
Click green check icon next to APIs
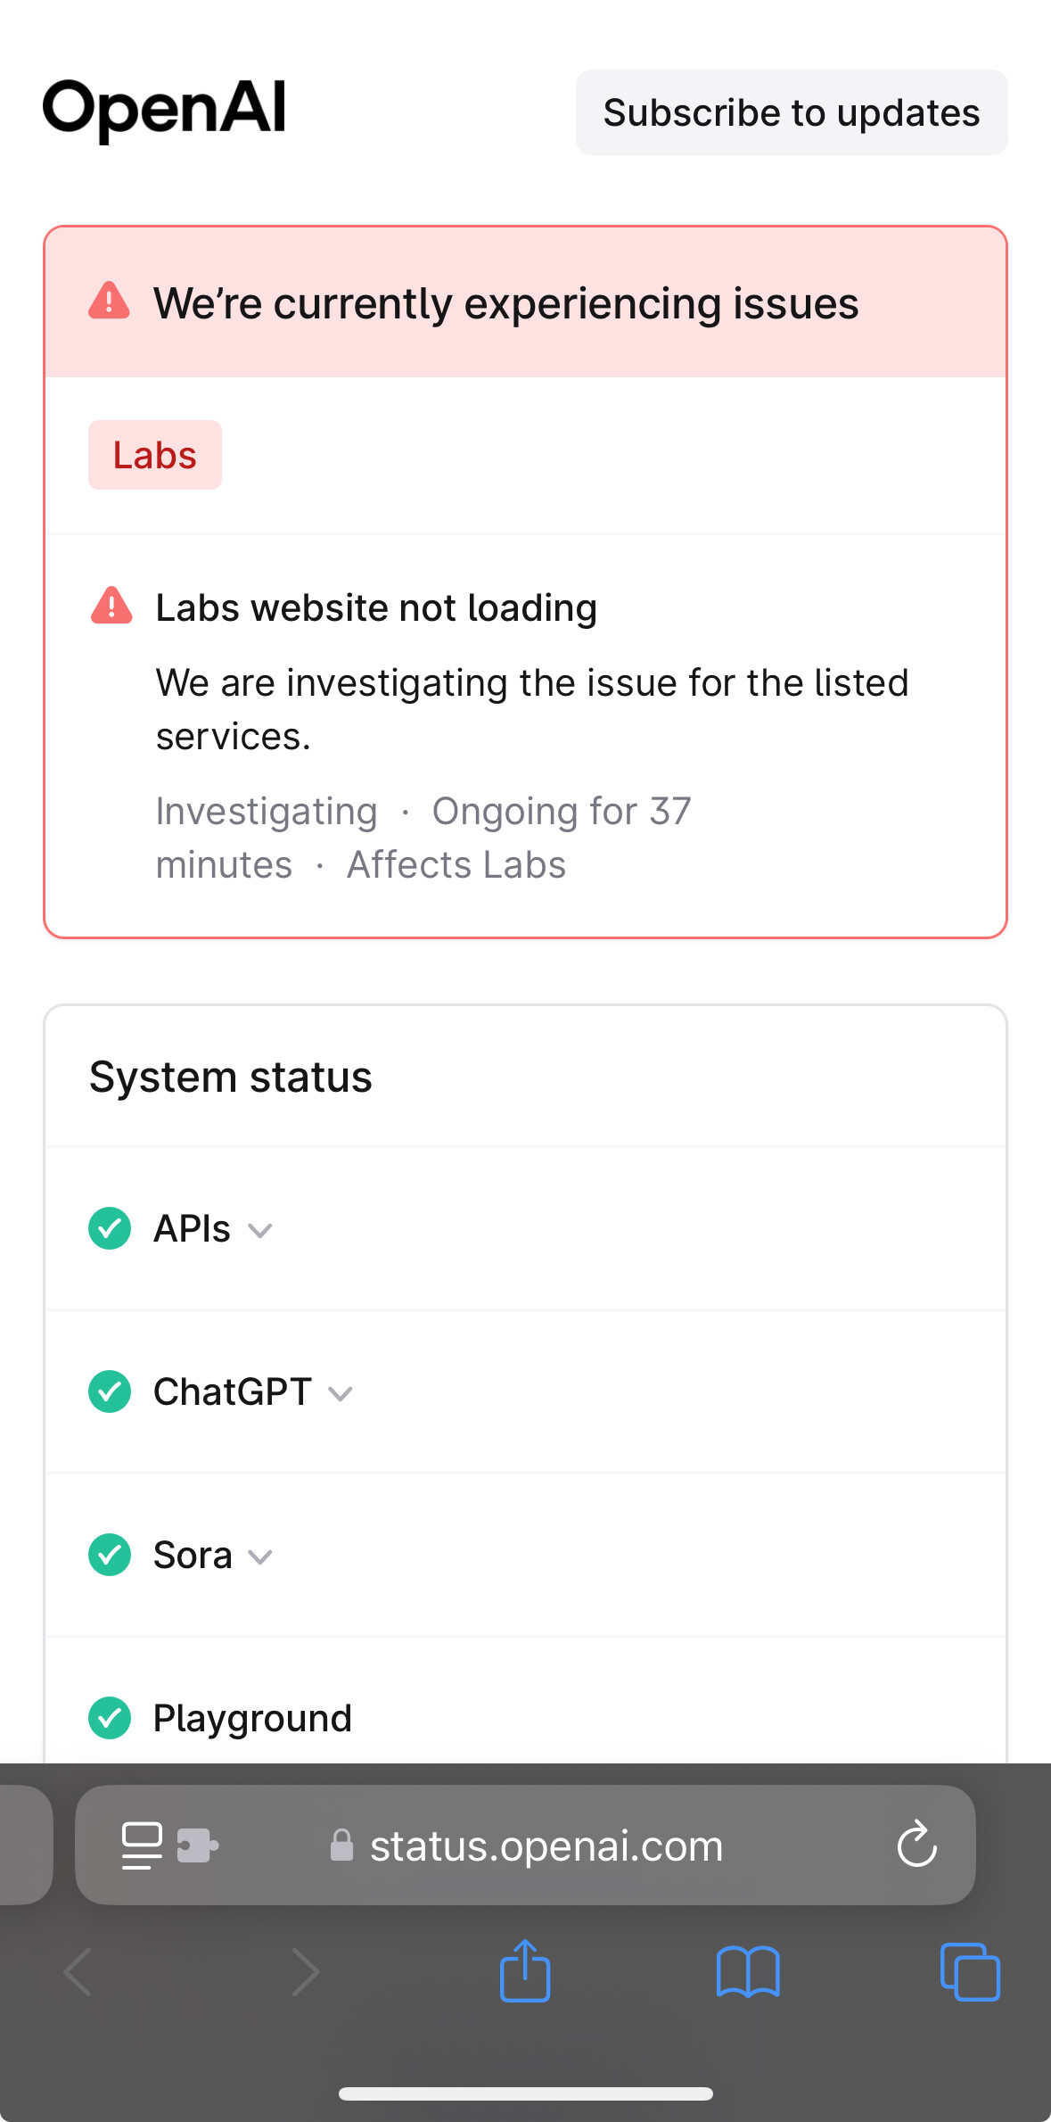(110, 1228)
